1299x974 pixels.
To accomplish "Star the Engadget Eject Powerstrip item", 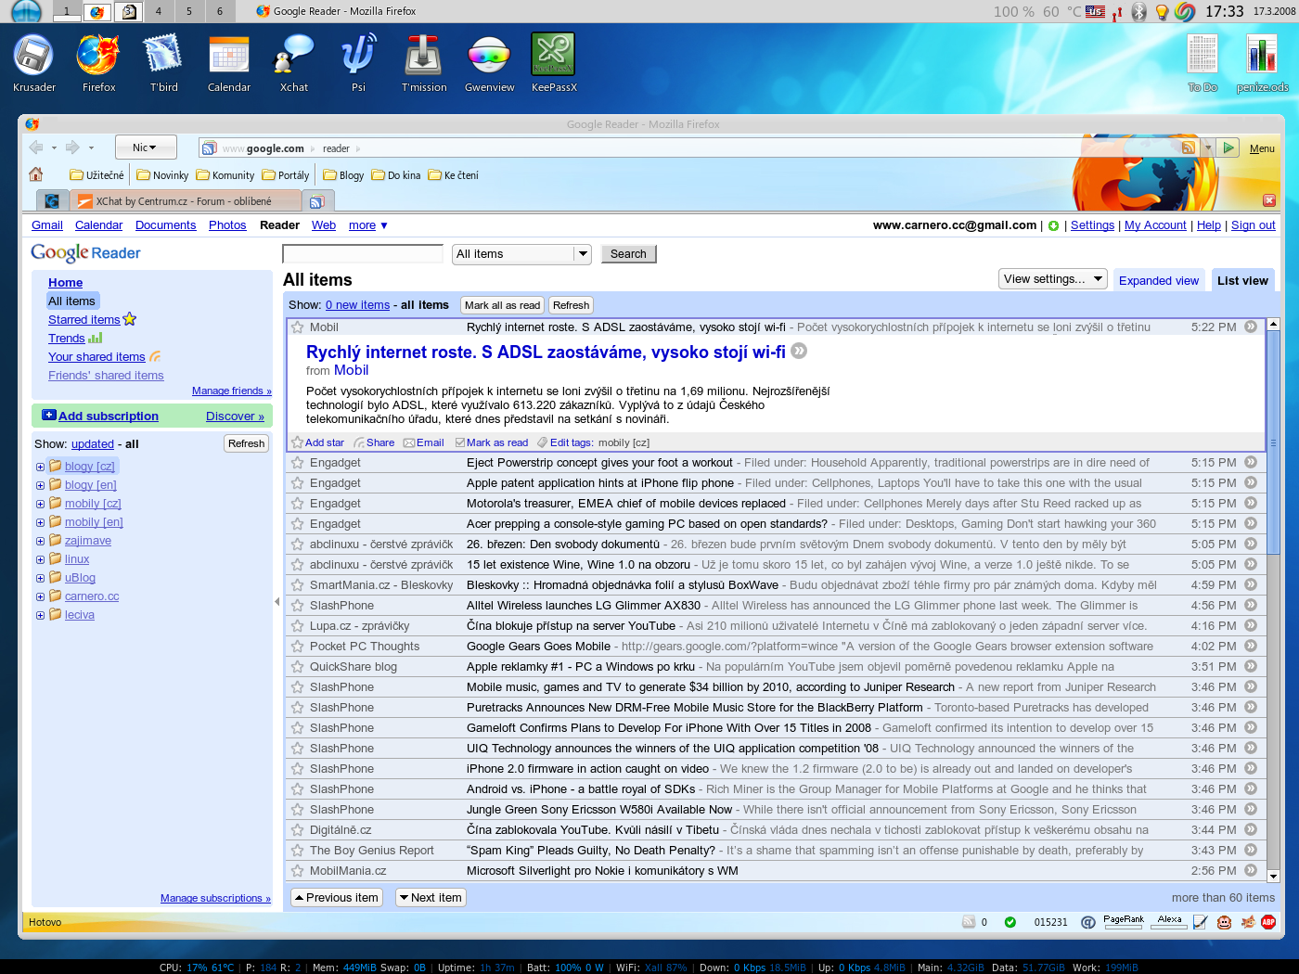I will 298,463.
